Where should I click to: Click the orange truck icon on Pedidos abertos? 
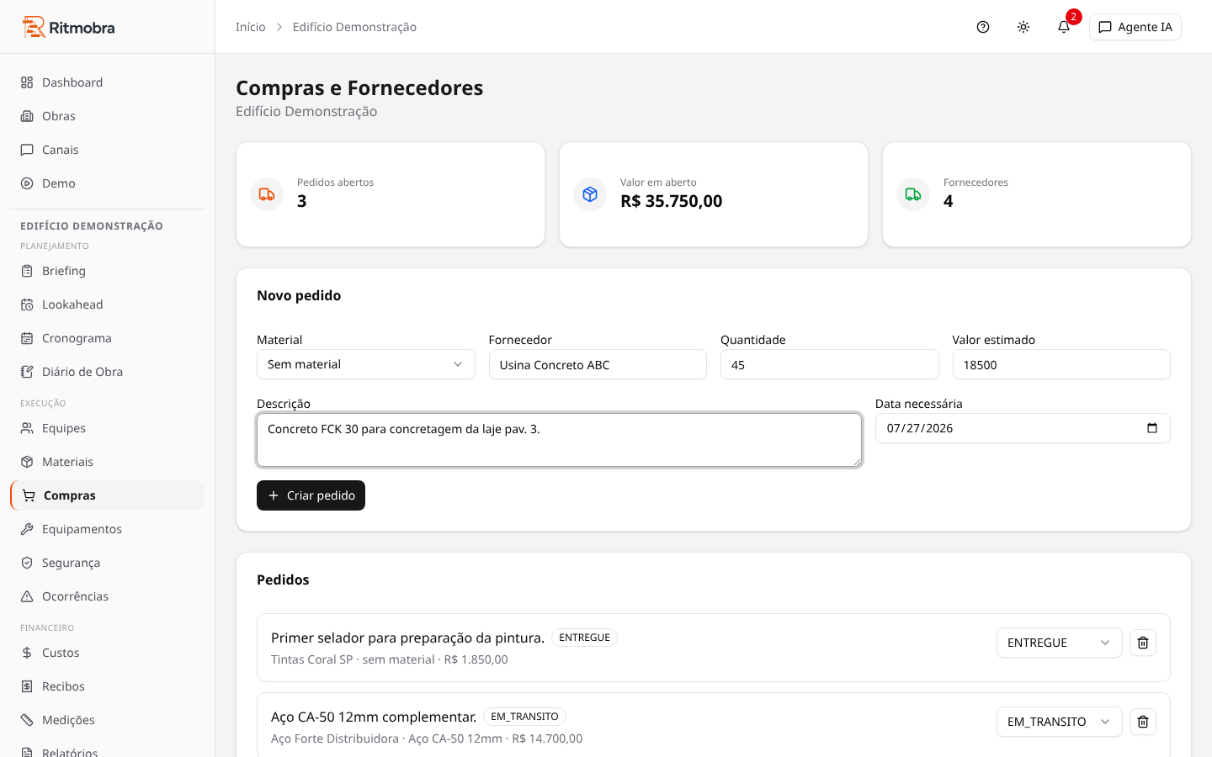coord(267,194)
